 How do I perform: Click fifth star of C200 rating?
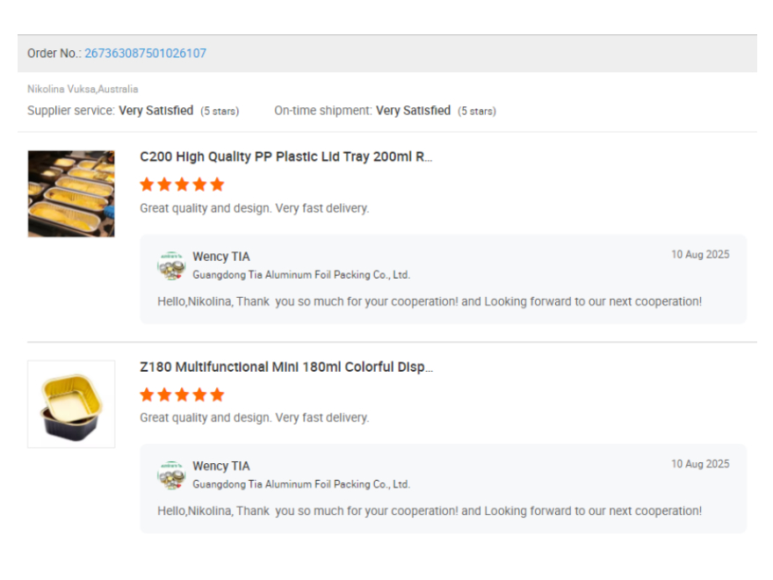(217, 185)
